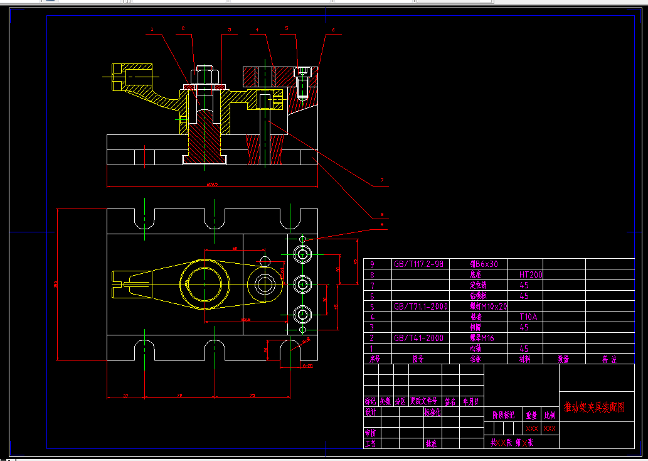The height and width of the screenshot is (461, 648).
Task: Click the part name 螺母M16
Action: [x=482, y=338]
